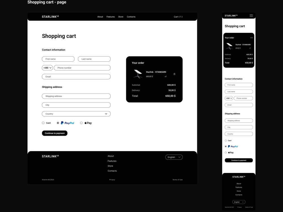This screenshot has height=212, width=283.
Task: Click the Apple Pay logo in desktop form
Action: [x=88, y=123]
